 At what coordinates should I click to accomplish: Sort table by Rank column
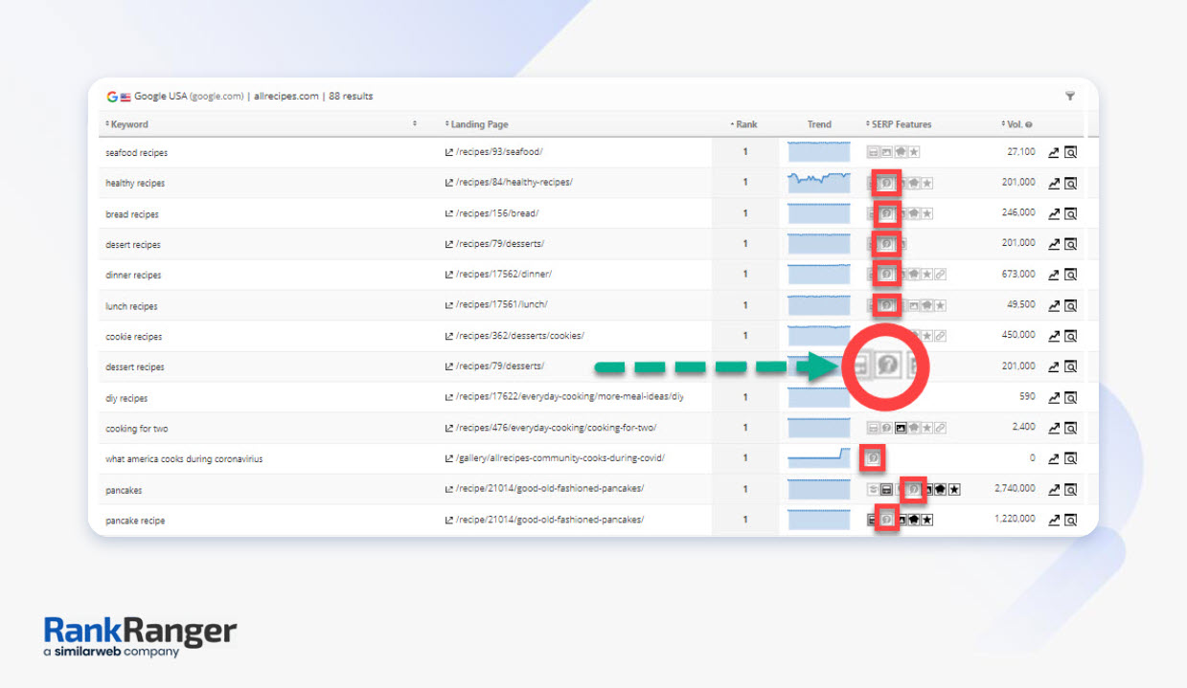coord(744,124)
